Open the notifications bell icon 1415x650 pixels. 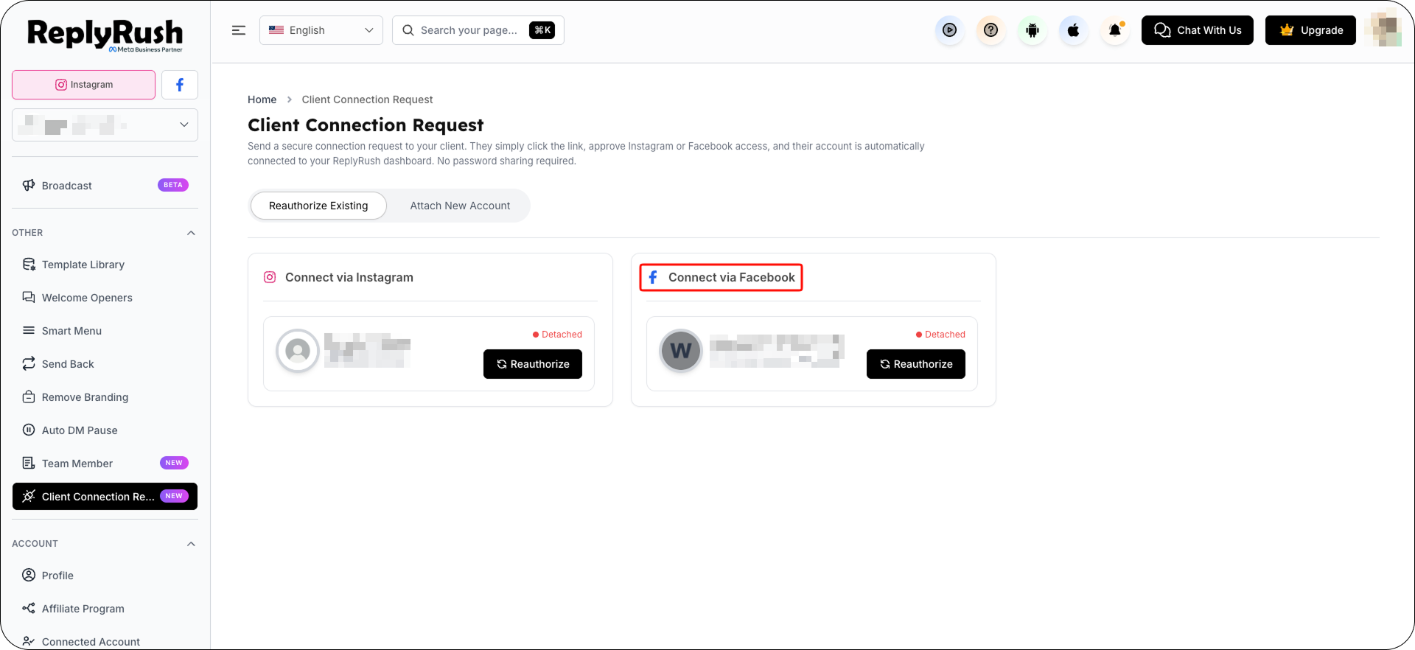pyautogui.click(x=1115, y=30)
